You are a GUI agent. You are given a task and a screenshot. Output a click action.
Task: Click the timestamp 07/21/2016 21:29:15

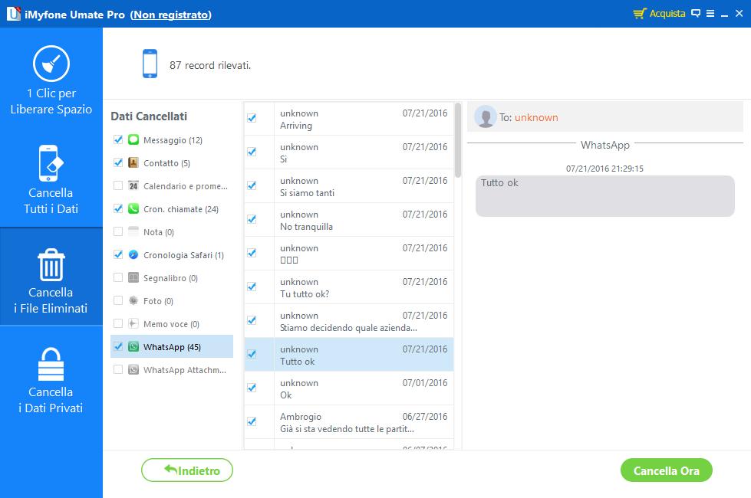604,169
